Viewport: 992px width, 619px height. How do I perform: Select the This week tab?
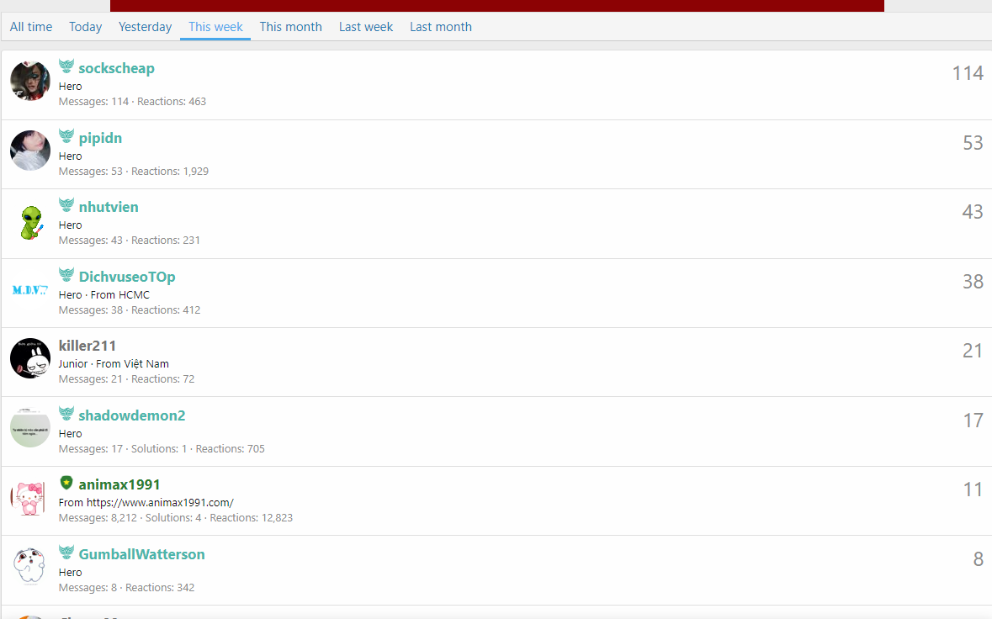pyautogui.click(x=215, y=27)
